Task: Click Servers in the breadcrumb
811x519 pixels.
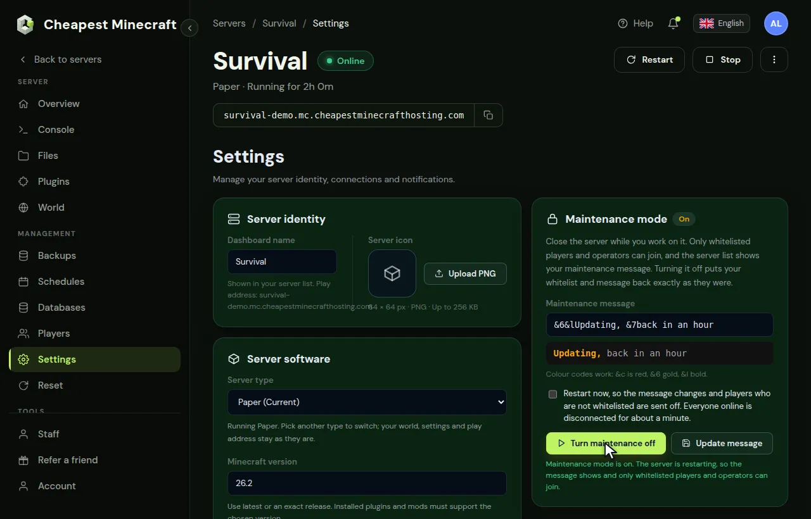Action: point(229,23)
